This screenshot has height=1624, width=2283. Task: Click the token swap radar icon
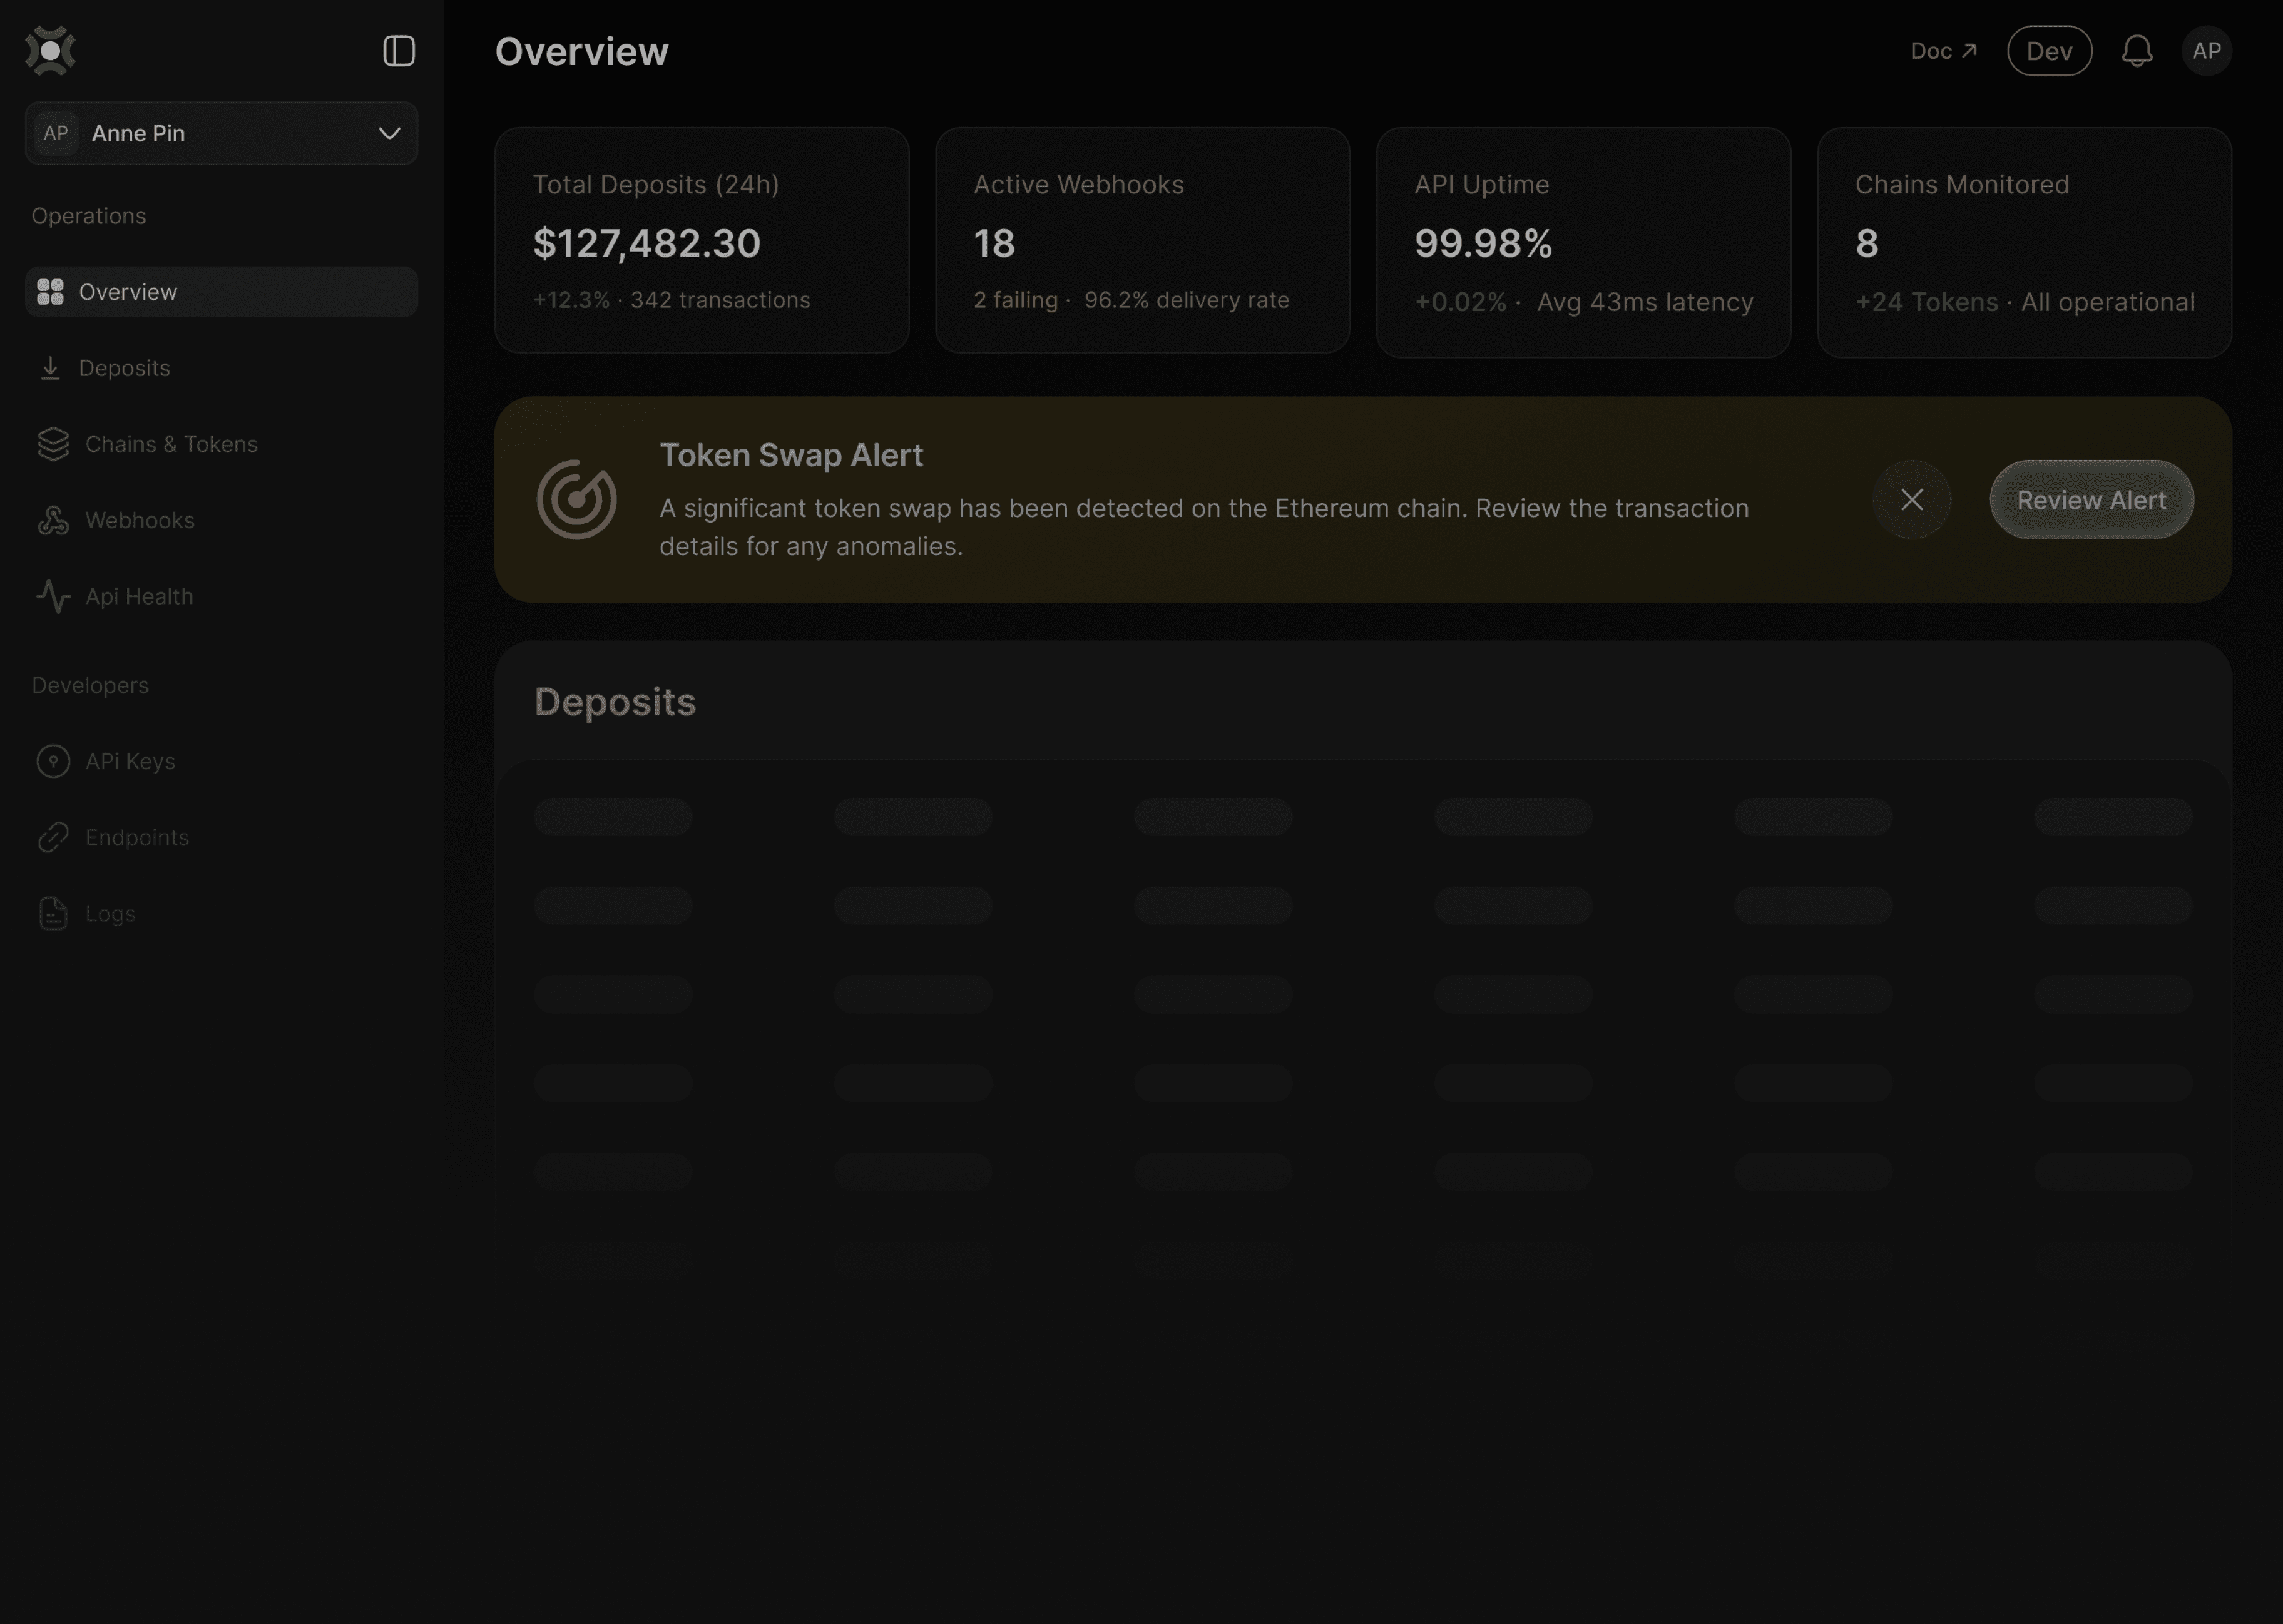[577, 499]
